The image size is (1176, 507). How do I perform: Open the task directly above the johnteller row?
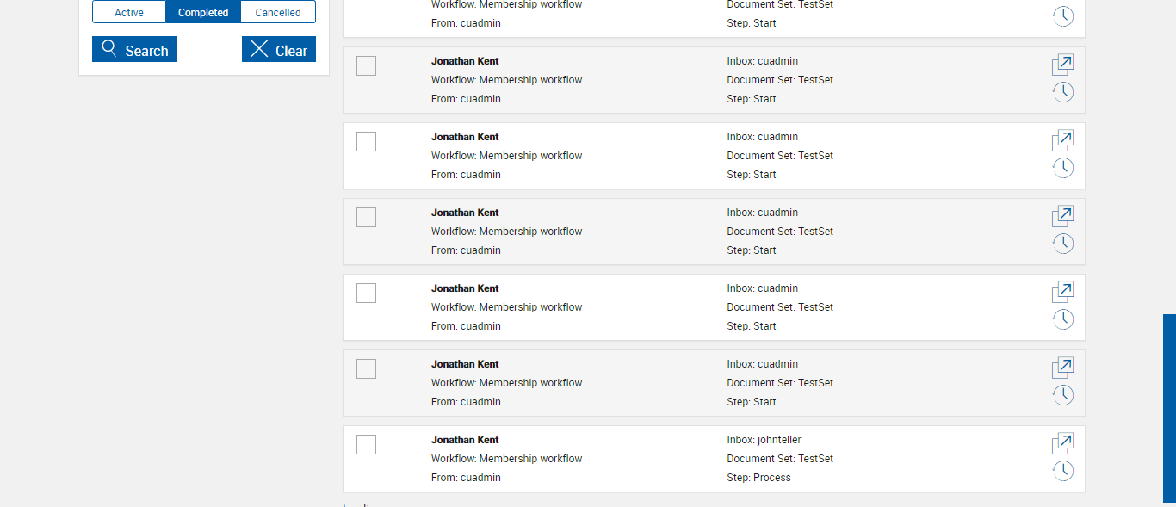(x=1063, y=368)
